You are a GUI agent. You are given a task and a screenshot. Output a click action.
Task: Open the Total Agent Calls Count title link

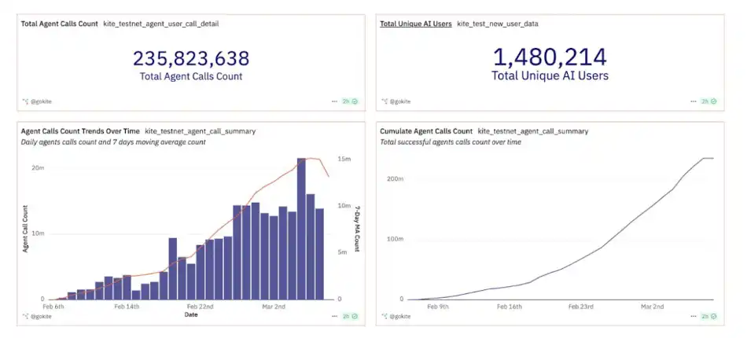(x=59, y=24)
